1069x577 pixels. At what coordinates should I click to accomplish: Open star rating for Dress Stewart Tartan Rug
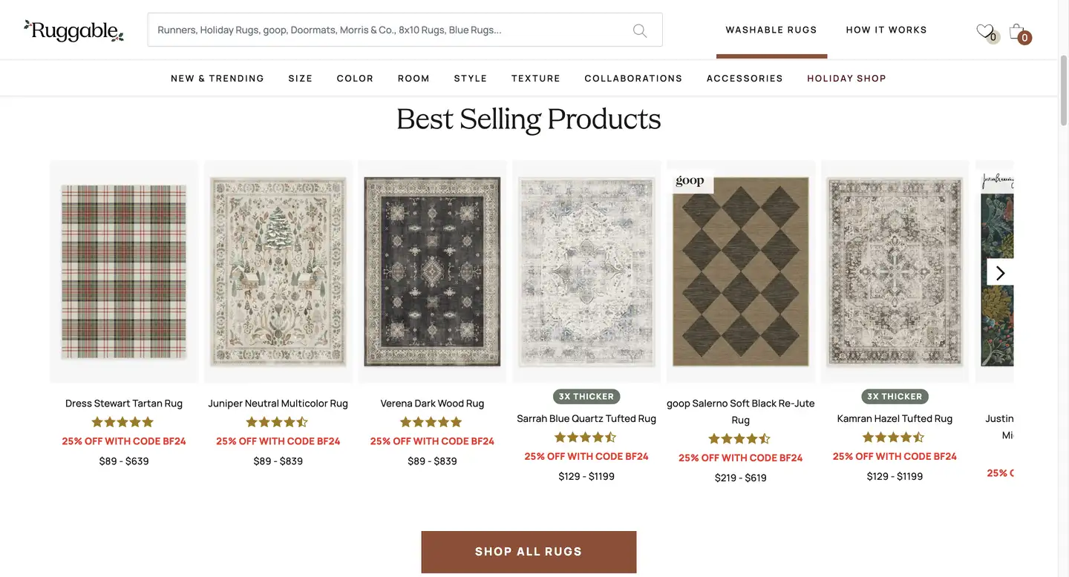[x=123, y=422]
